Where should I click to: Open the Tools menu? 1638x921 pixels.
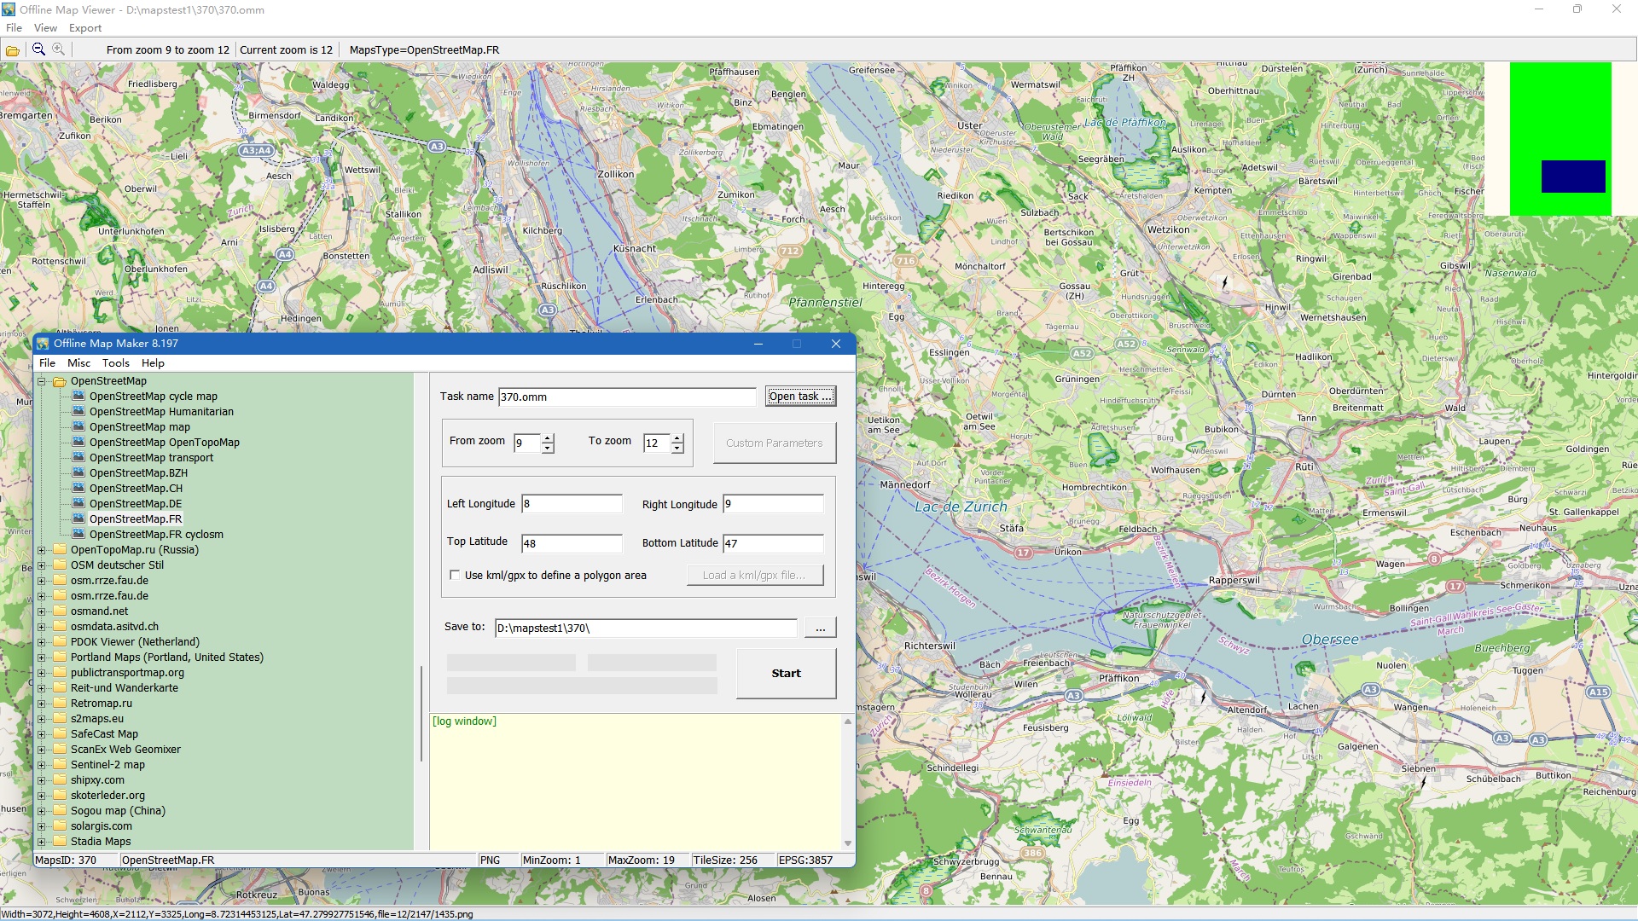[x=116, y=363]
